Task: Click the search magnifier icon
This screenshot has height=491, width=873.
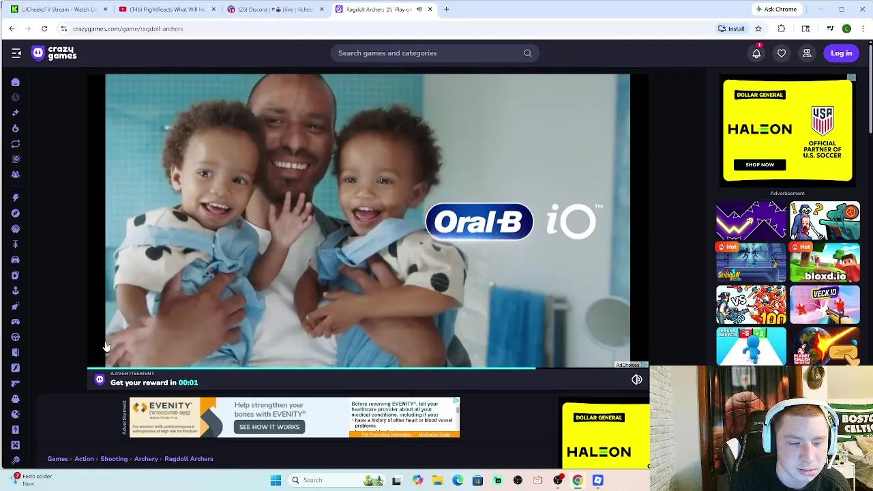Action: click(527, 53)
